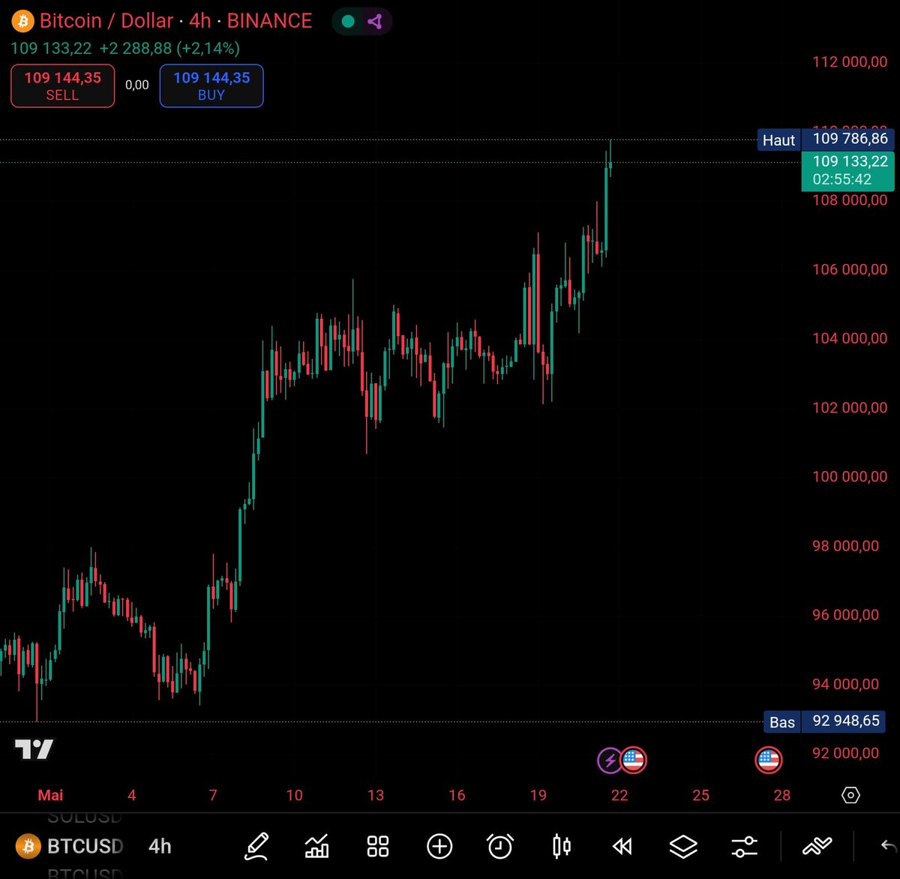
Task: Create an alert with the alarm clock icon
Action: tap(500, 847)
